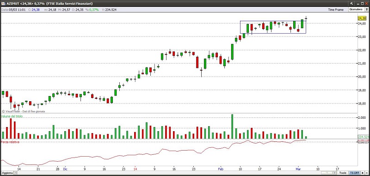Click the yellow 24,38 price label

click(x=362, y=18)
